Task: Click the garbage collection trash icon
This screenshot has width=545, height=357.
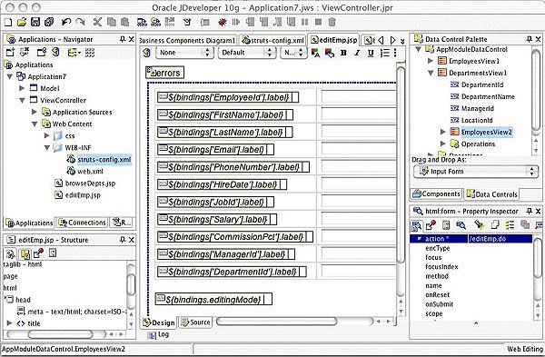Action: tap(332, 22)
